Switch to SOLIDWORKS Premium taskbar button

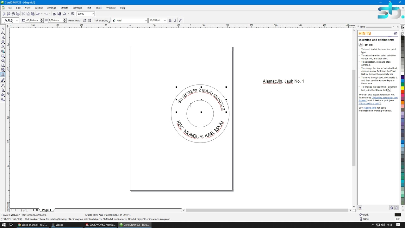[x=101, y=225]
